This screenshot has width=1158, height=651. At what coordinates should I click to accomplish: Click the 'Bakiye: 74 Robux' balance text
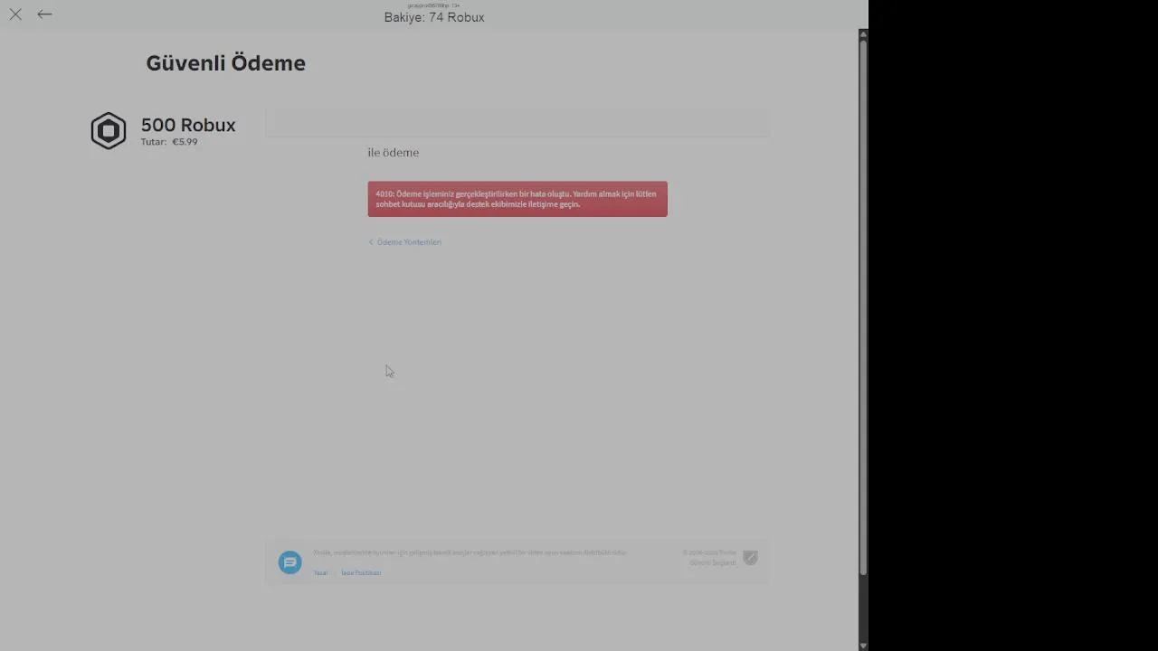pyautogui.click(x=434, y=17)
